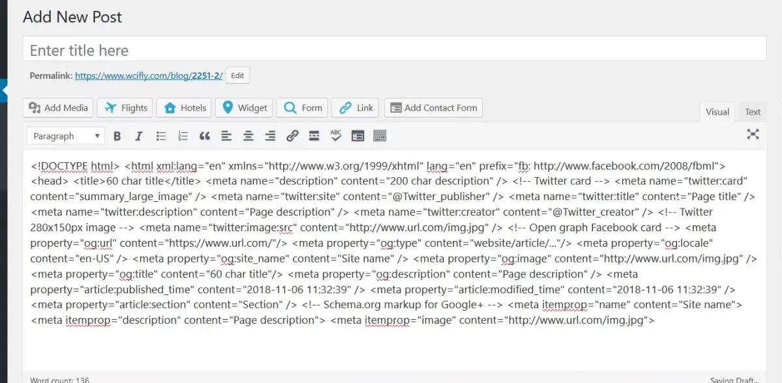The image size is (782, 383).
Task: Enable distraction-free writing mode
Action: coord(753,134)
